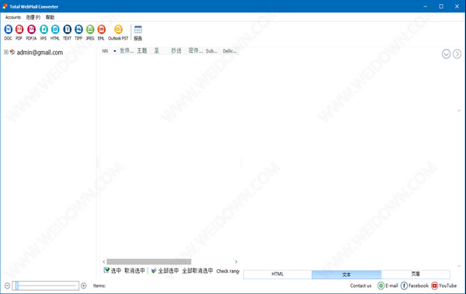Open the report (报告) tool
The image size is (466, 294).
click(x=138, y=33)
